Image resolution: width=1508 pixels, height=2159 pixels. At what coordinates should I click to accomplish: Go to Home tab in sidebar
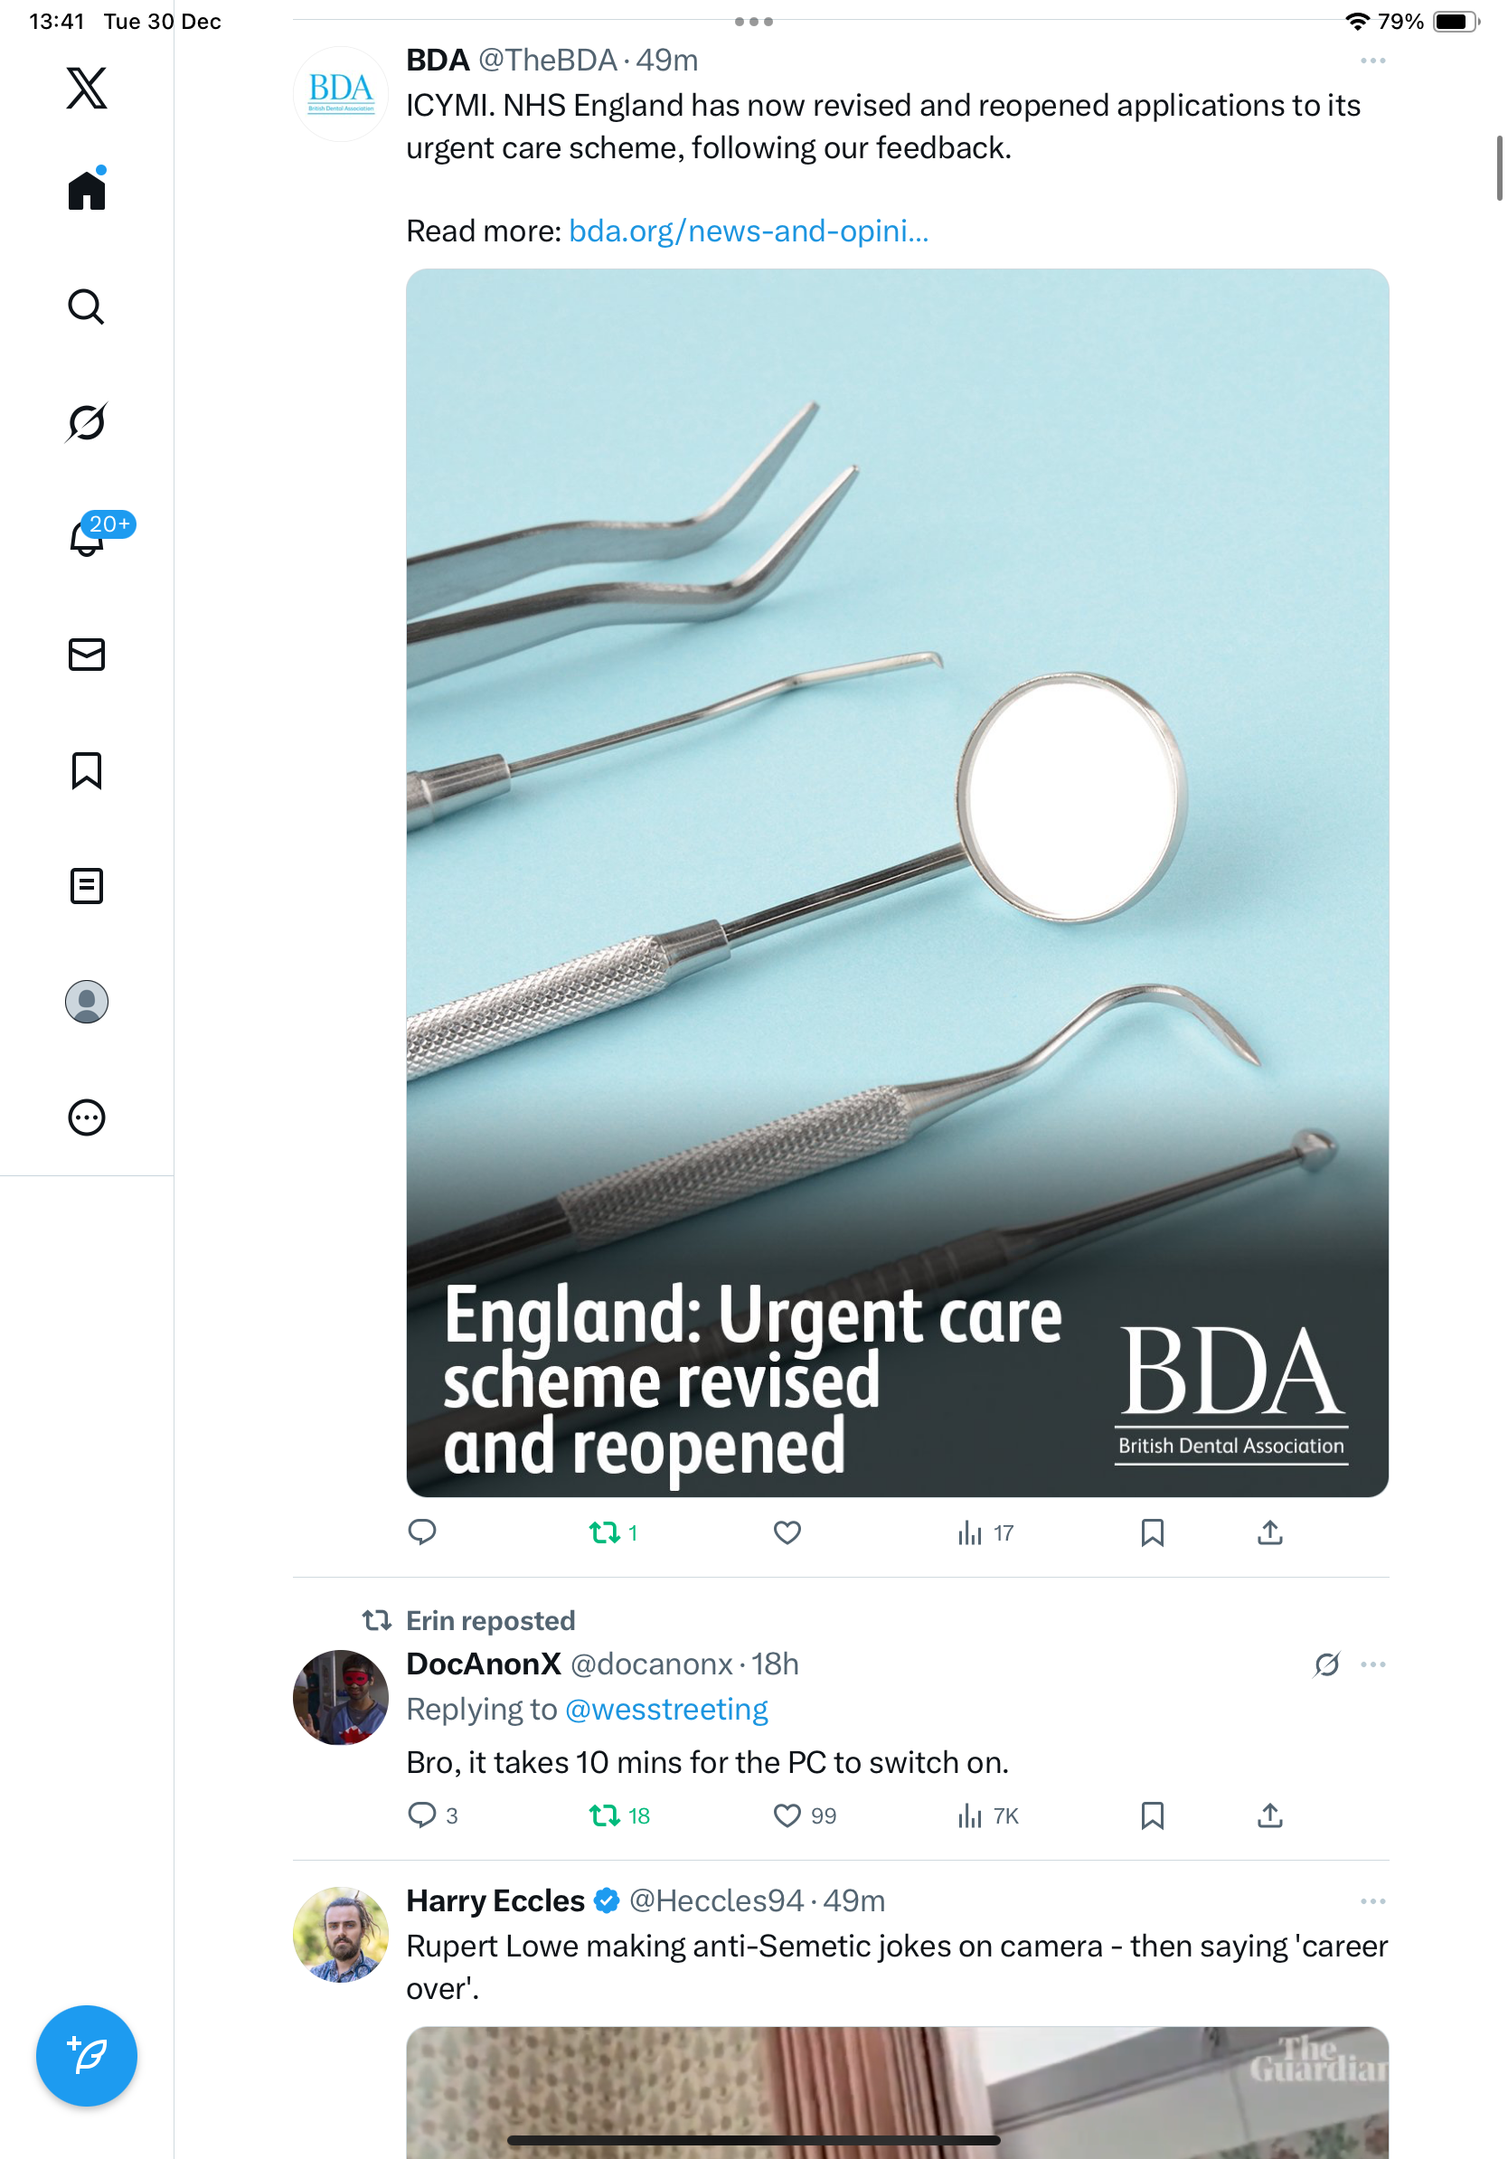point(87,191)
